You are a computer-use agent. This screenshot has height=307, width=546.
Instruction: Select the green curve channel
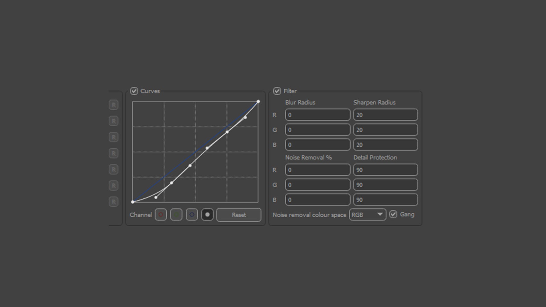pos(176,215)
